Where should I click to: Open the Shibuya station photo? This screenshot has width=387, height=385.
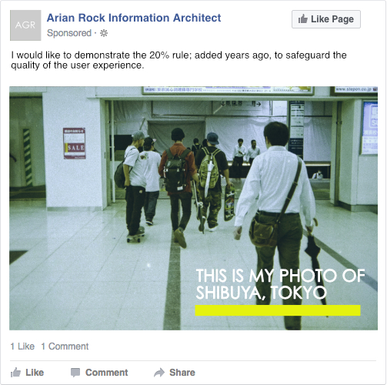point(193,208)
